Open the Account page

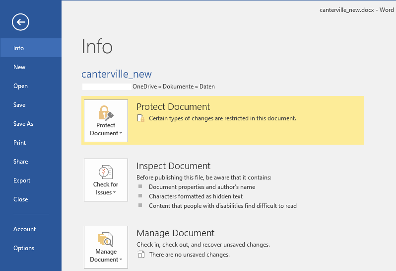click(x=24, y=229)
